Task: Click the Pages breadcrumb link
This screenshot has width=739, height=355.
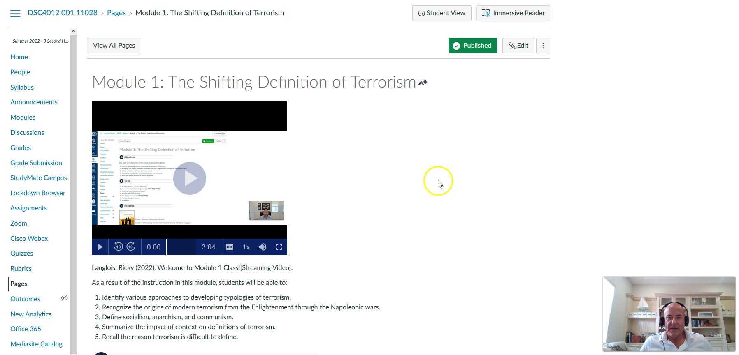Action: tap(116, 13)
